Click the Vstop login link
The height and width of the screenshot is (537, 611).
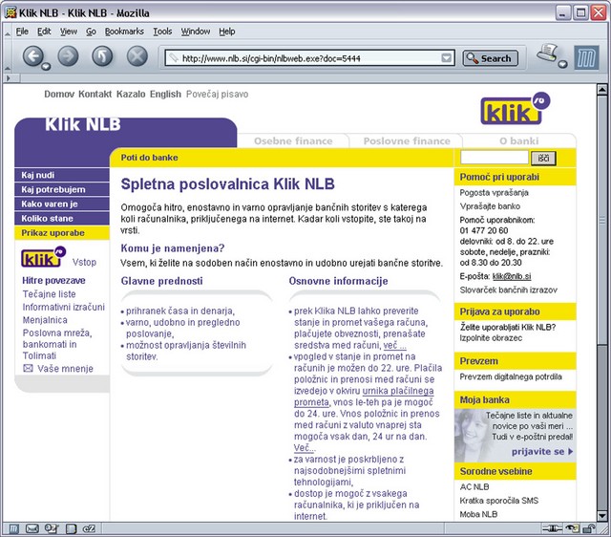point(84,262)
